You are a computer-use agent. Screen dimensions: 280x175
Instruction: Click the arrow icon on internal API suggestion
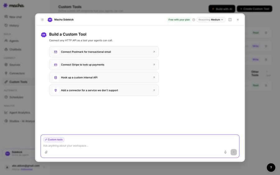[x=154, y=77]
